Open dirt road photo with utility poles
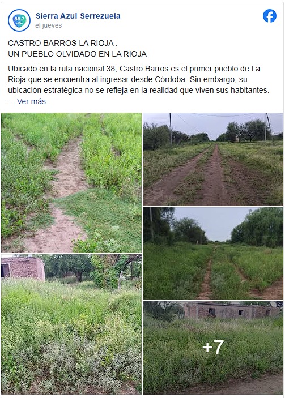This screenshot has width=285, height=398. pos(213,159)
